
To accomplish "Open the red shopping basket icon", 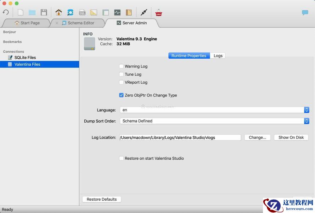I will click(x=159, y=12).
